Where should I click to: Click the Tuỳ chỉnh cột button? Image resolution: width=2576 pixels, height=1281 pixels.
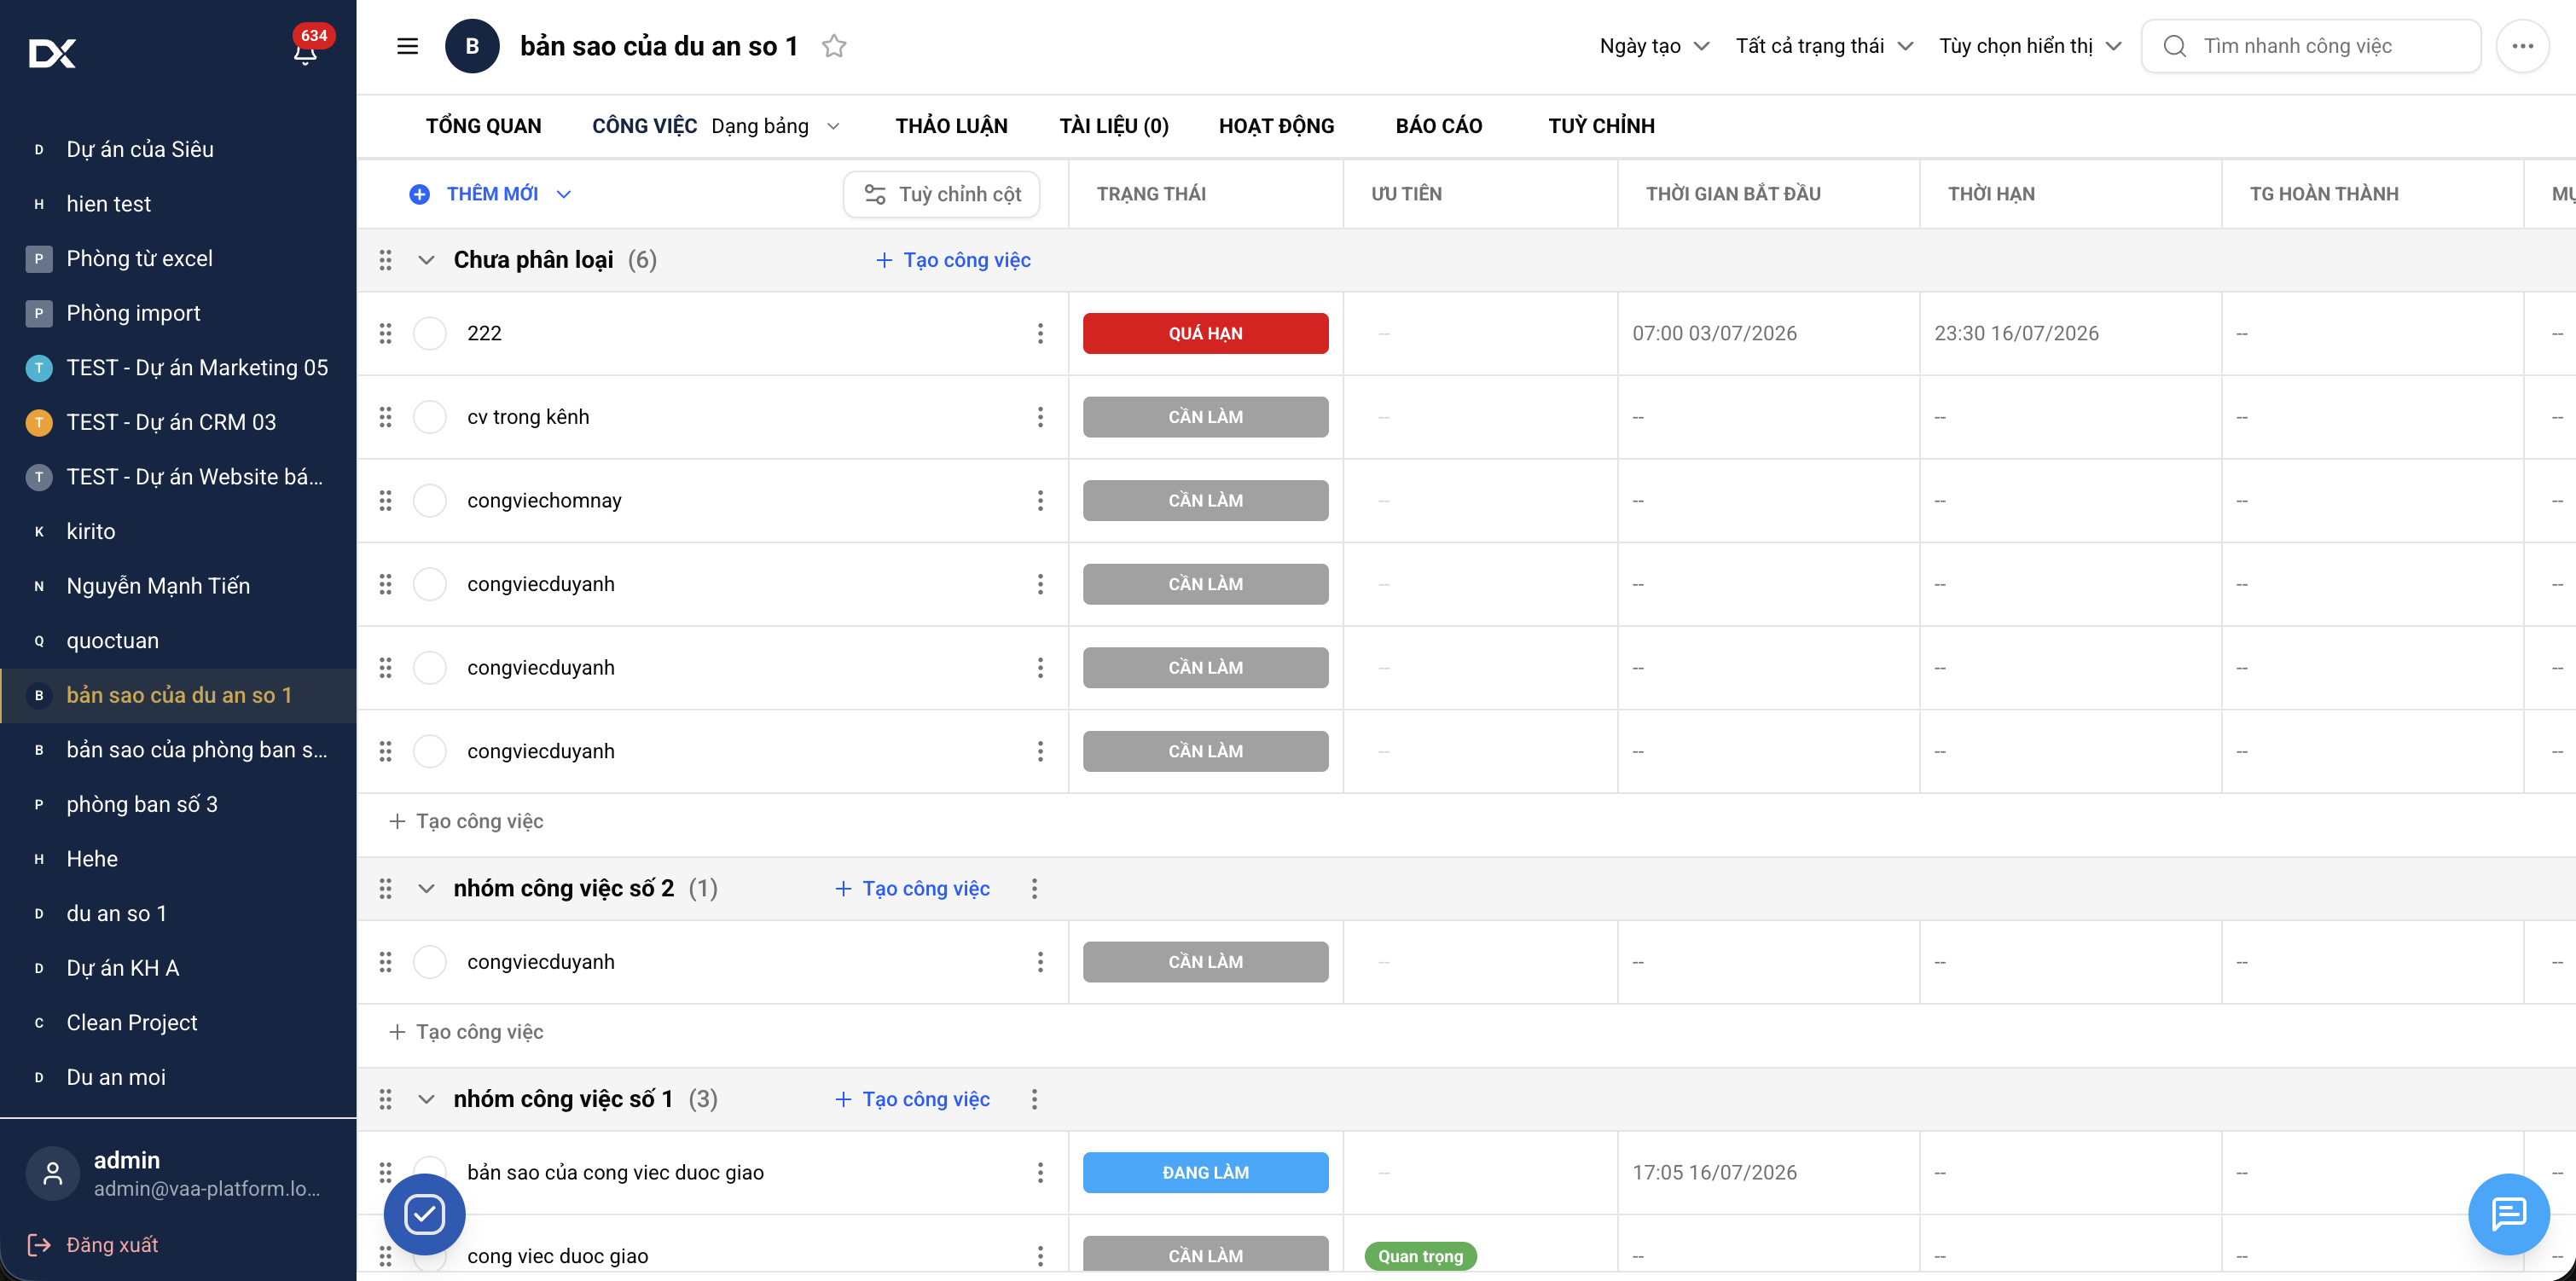[941, 194]
